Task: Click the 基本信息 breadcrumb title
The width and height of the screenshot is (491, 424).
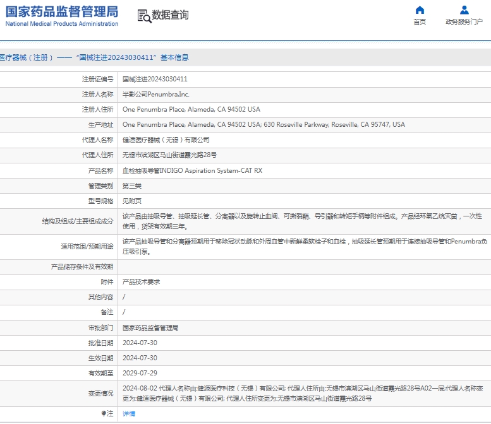Action: tap(174, 57)
